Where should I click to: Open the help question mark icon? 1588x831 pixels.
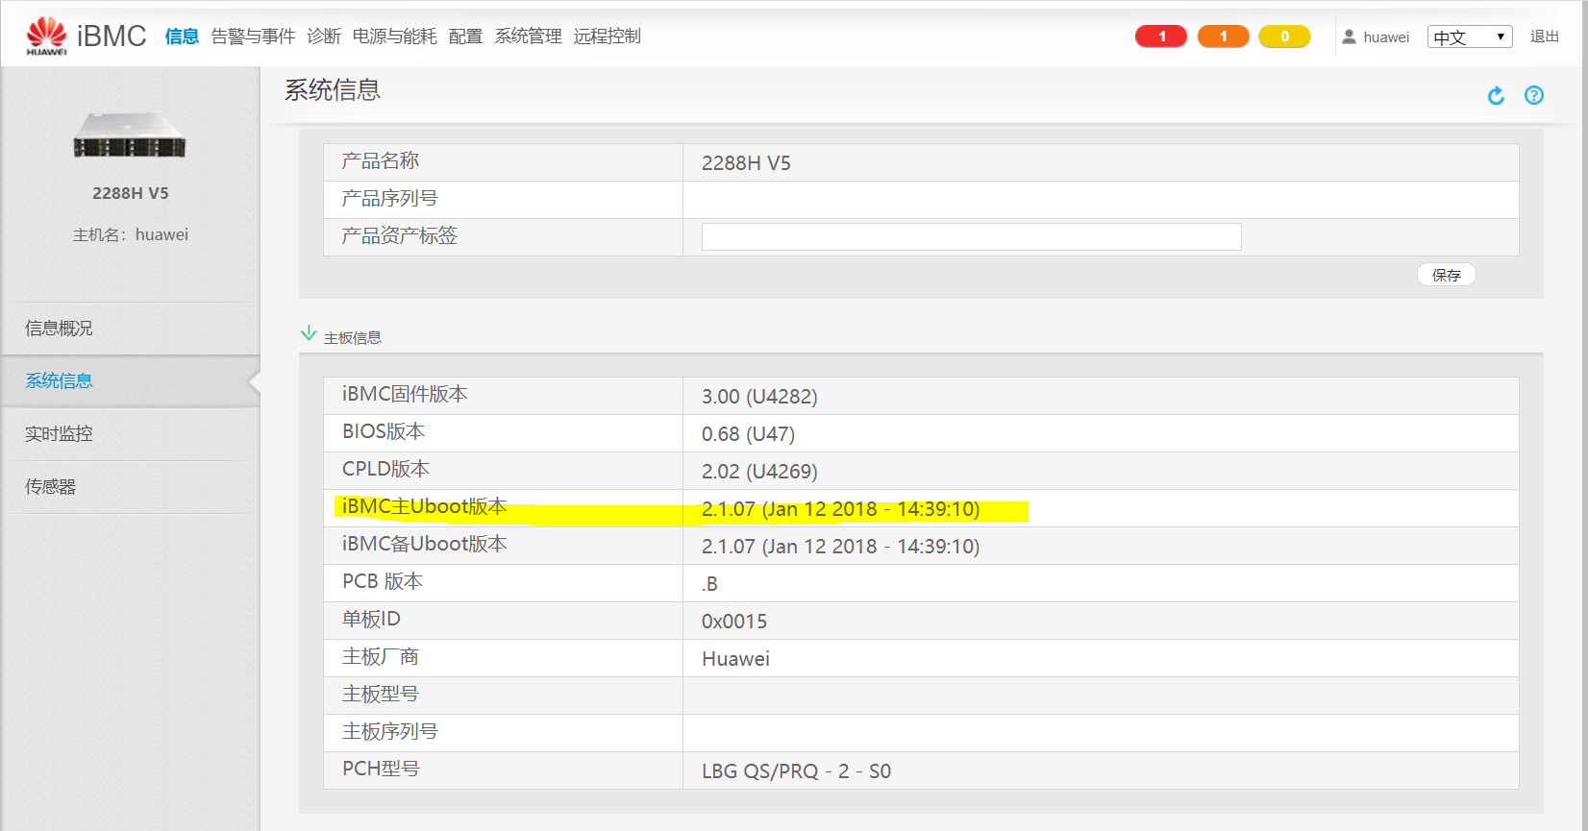tap(1534, 95)
